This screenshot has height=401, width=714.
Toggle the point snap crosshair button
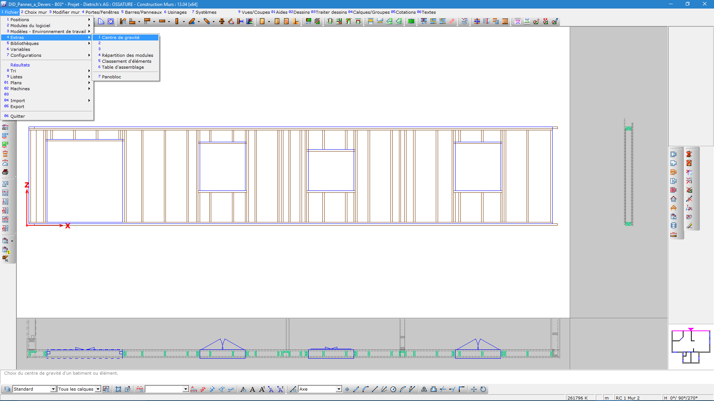click(x=347, y=389)
